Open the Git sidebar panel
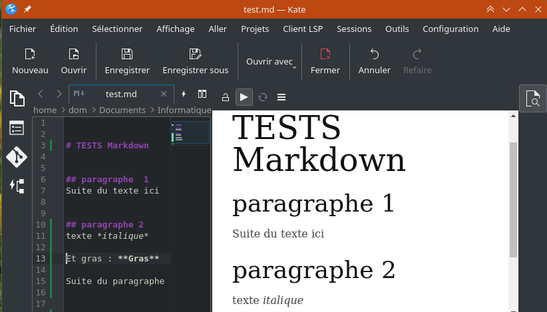The image size is (547, 312). 17,157
